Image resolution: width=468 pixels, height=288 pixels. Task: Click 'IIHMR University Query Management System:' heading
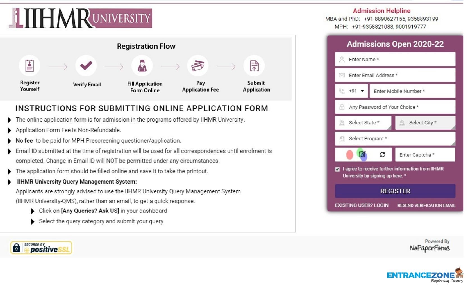(77, 182)
